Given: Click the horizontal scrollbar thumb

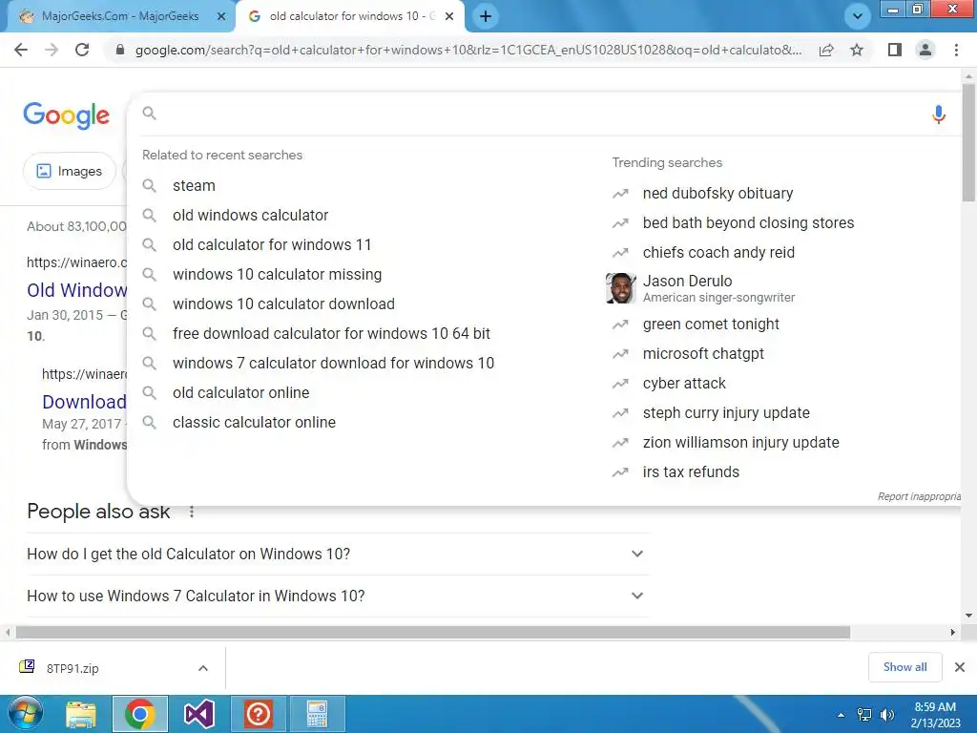Looking at the screenshot, I should [x=432, y=632].
